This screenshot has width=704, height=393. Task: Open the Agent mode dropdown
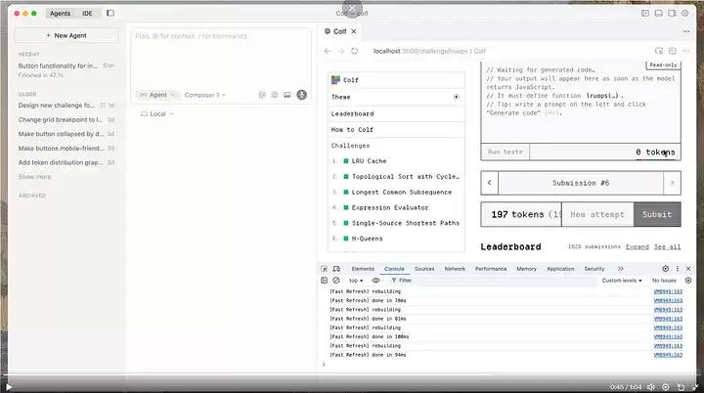tap(156, 95)
